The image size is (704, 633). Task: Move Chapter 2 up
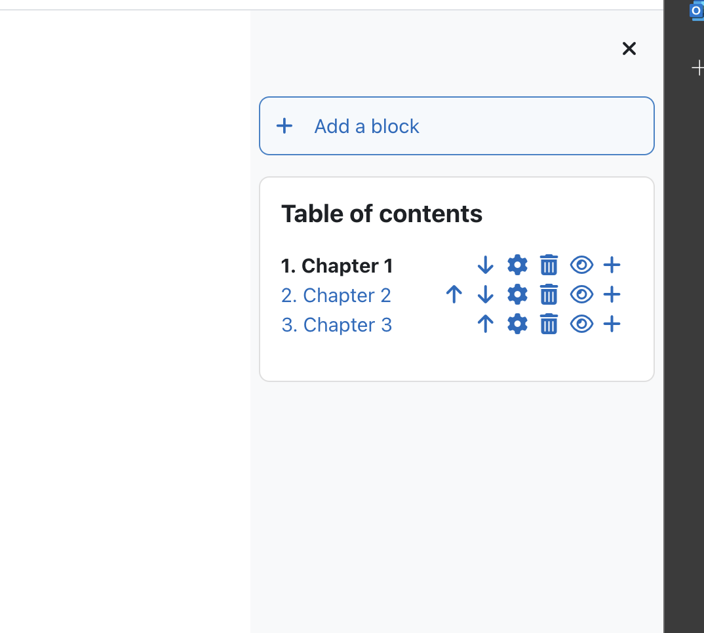454,294
